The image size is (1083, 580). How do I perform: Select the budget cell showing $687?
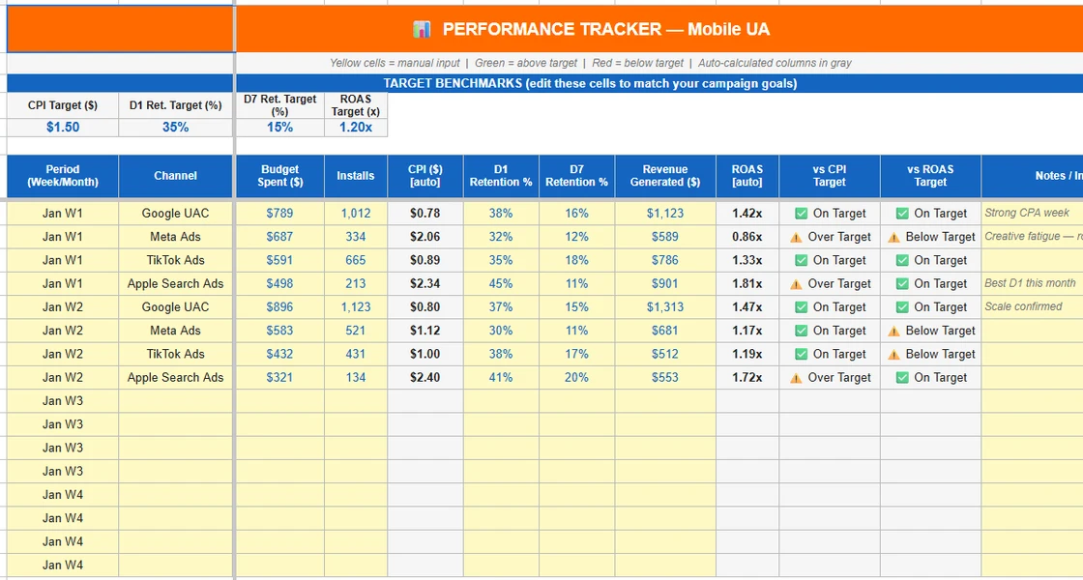tap(279, 237)
